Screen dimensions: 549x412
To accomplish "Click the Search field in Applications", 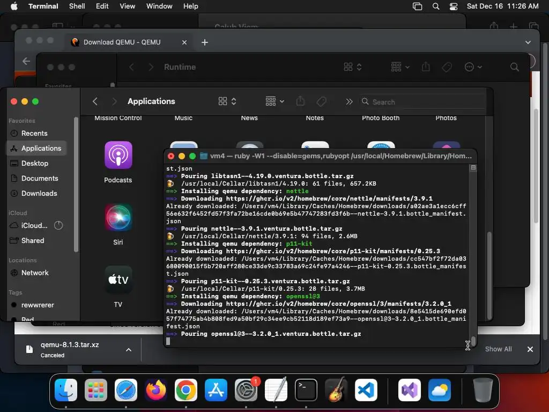I will tap(421, 102).
